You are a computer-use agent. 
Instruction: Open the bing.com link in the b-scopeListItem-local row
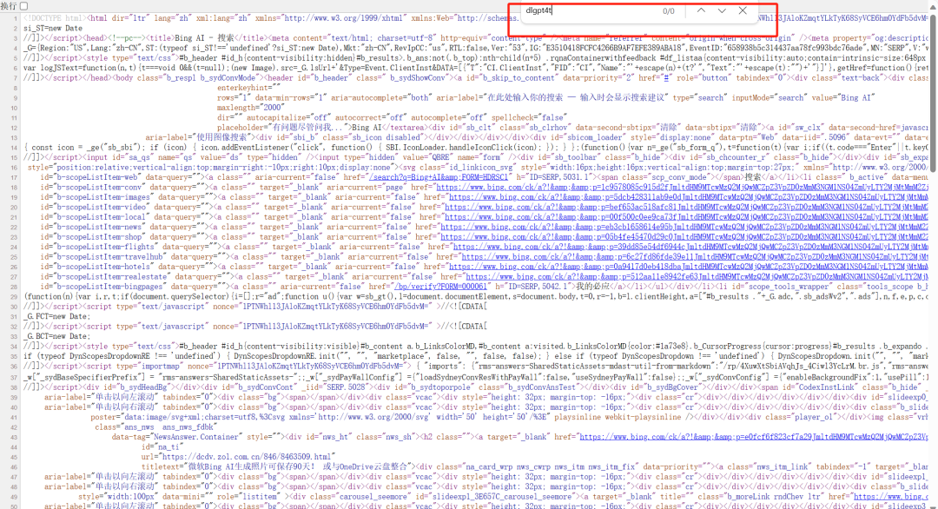coord(686,217)
